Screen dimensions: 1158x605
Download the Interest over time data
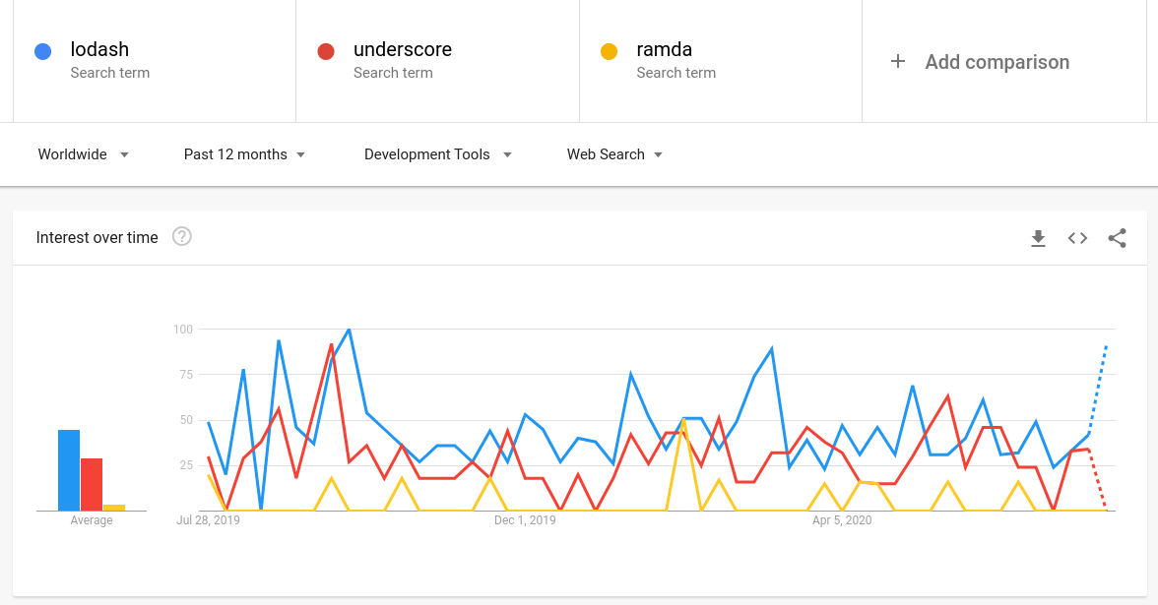pyautogui.click(x=1038, y=238)
